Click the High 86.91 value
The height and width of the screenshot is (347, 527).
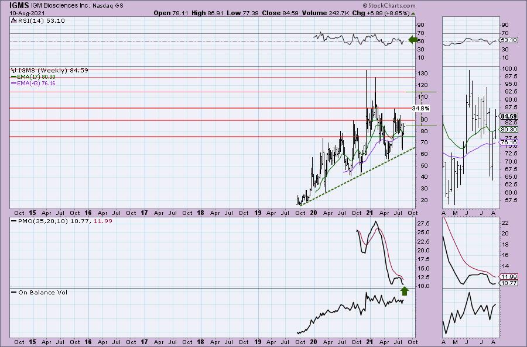(x=207, y=13)
